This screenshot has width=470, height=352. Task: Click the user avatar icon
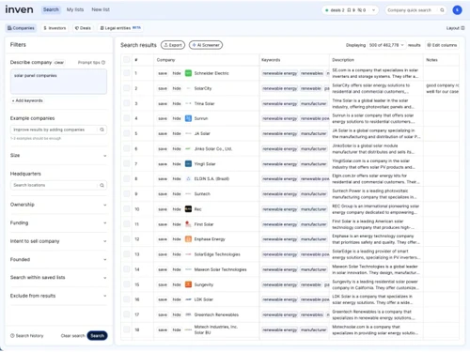click(x=457, y=10)
